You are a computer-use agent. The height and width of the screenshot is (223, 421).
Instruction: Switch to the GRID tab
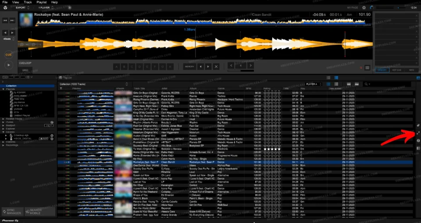(25, 70)
